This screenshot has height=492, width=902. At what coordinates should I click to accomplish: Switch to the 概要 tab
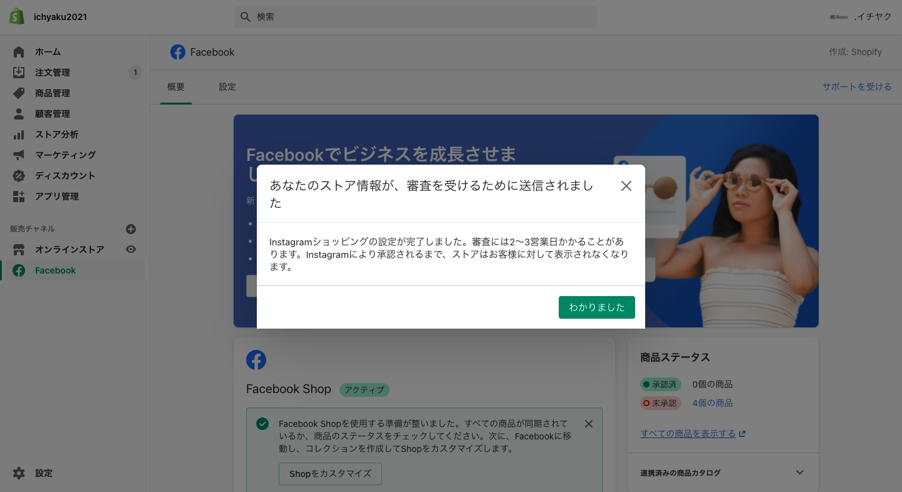click(176, 87)
